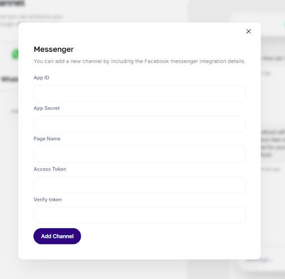285x279 pixels.
Task: Click the word Facebook in the description
Action: coord(156,61)
